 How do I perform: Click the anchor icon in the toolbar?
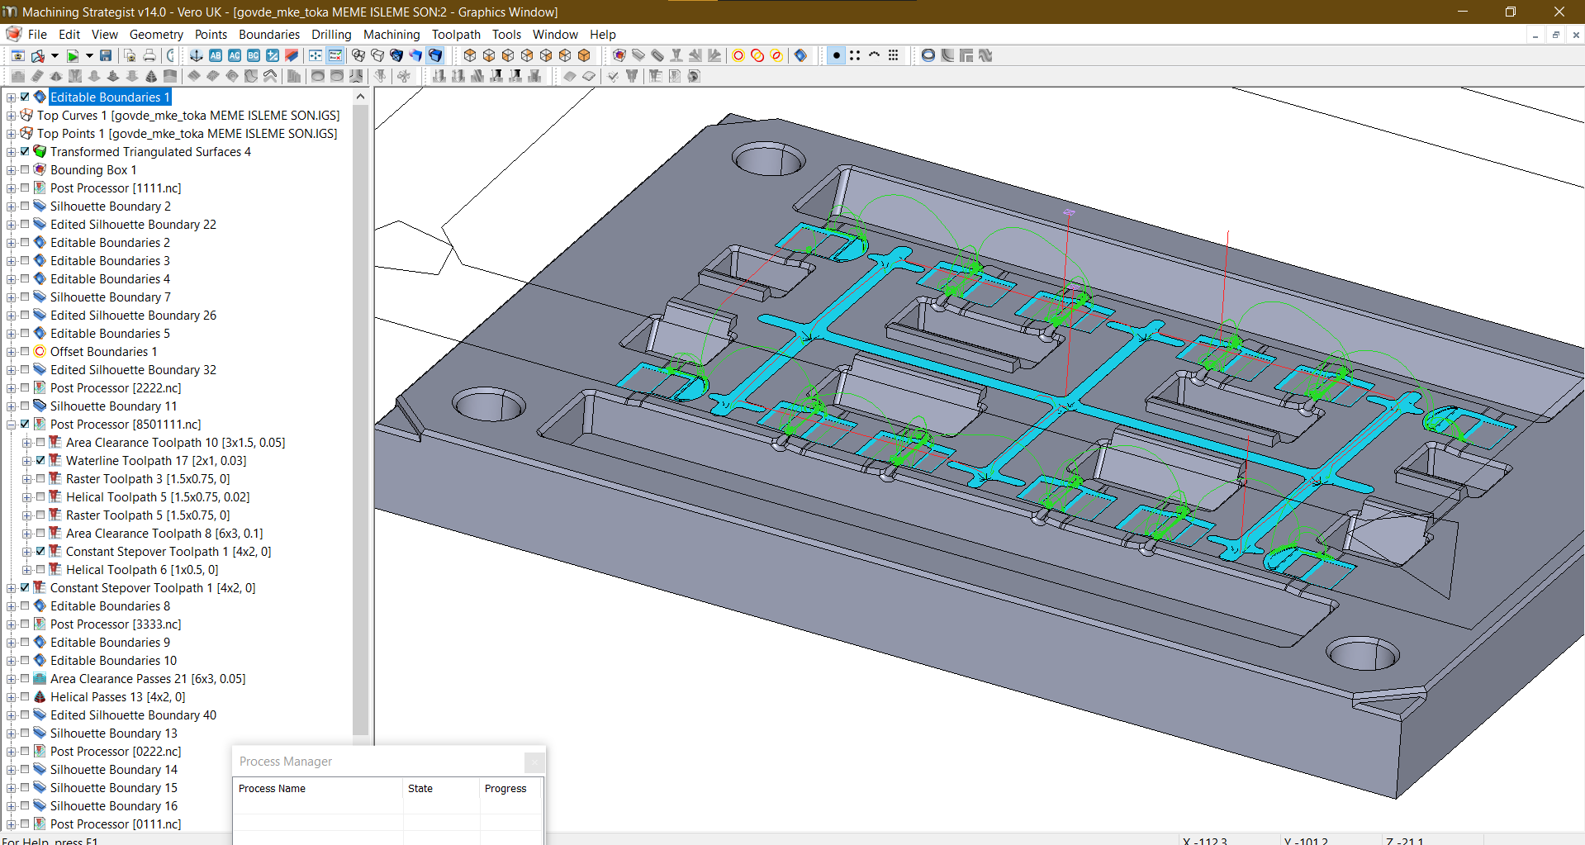[x=197, y=55]
